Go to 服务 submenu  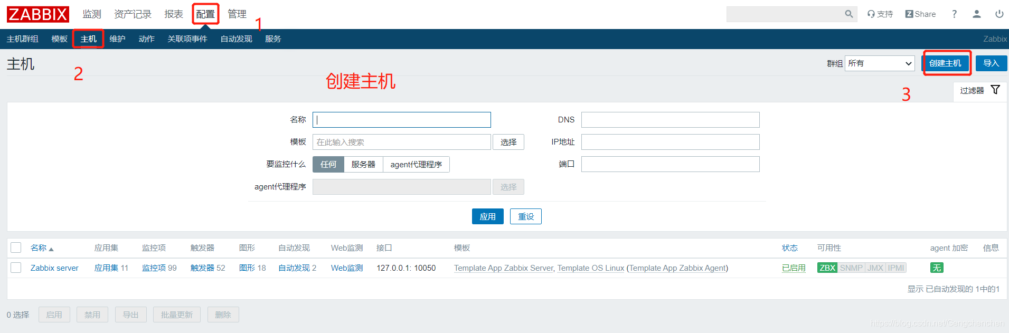(273, 39)
